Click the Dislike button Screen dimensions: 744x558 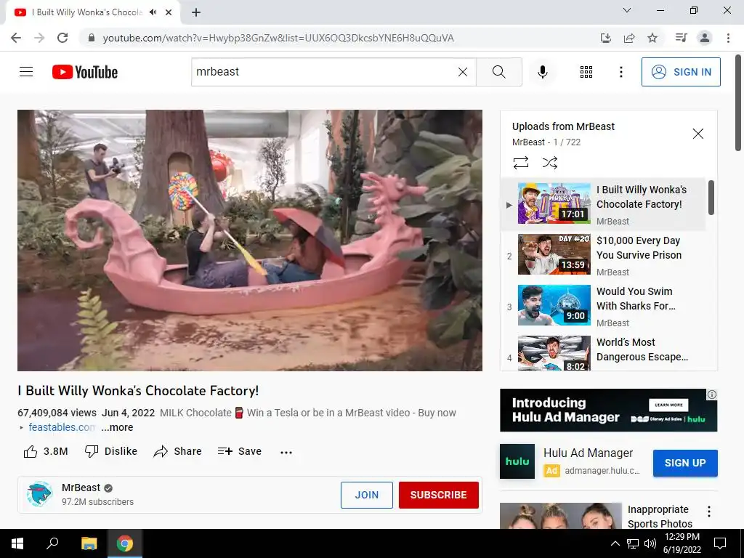(x=111, y=451)
